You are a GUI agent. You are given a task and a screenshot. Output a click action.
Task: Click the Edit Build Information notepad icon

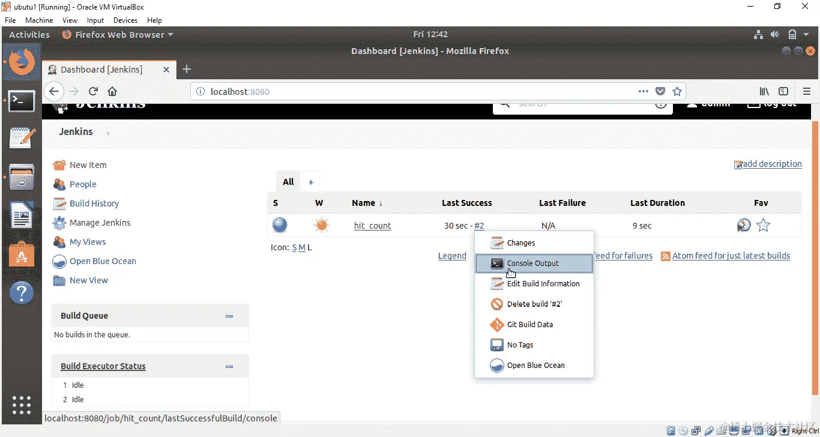[497, 284]
